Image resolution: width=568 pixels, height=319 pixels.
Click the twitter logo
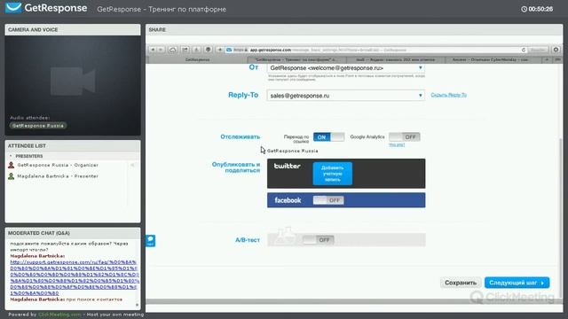[x=288, y=166]
